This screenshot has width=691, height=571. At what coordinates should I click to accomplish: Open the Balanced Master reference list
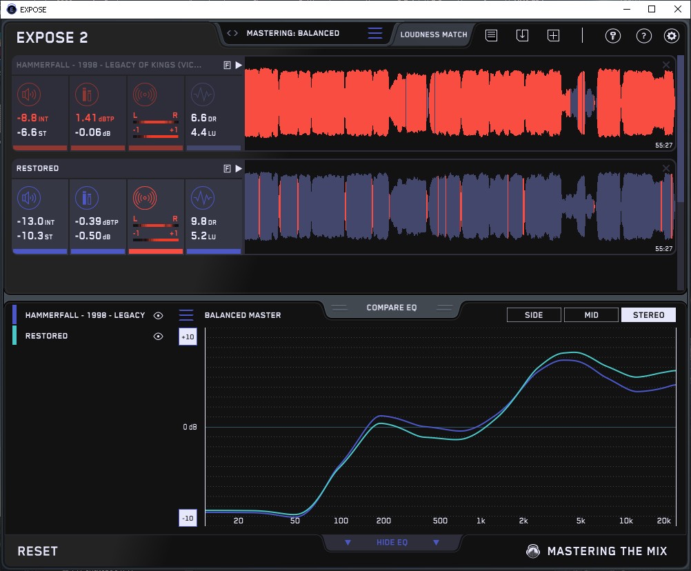click(186, 315)
